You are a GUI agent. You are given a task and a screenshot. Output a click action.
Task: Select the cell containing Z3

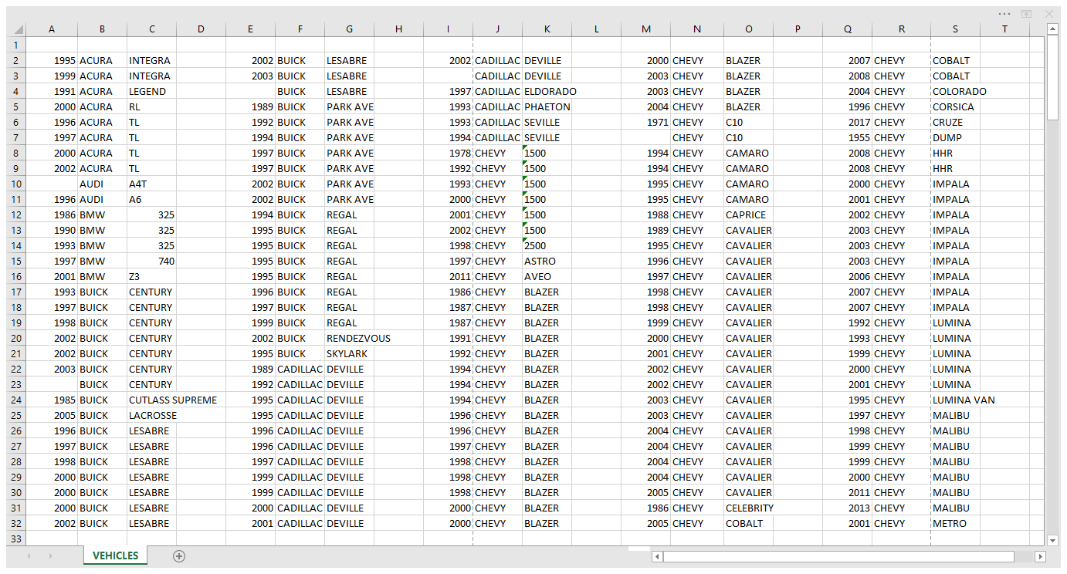tap(152, 276)
